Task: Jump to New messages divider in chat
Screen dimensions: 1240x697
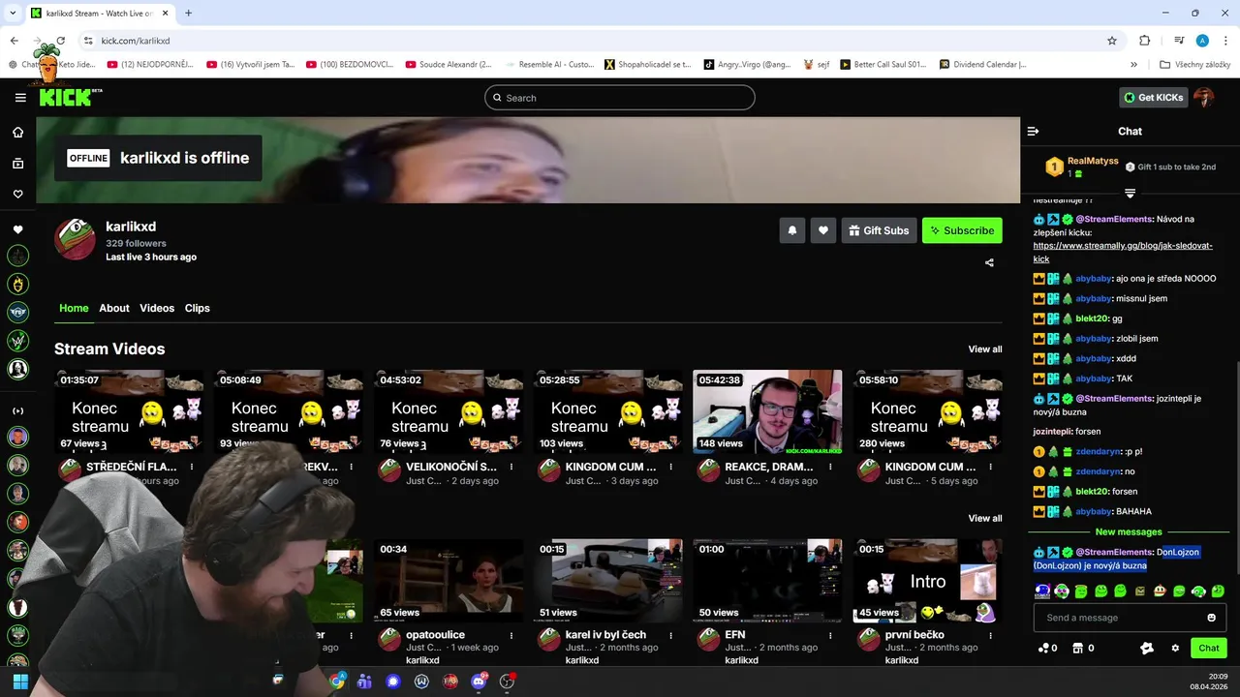Action: tap(1129, 531)
